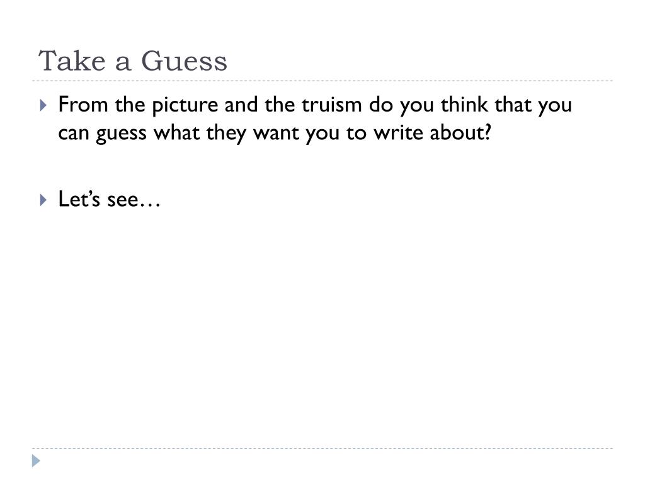Click the word 'picture' in the first bullet

[185, 105]
